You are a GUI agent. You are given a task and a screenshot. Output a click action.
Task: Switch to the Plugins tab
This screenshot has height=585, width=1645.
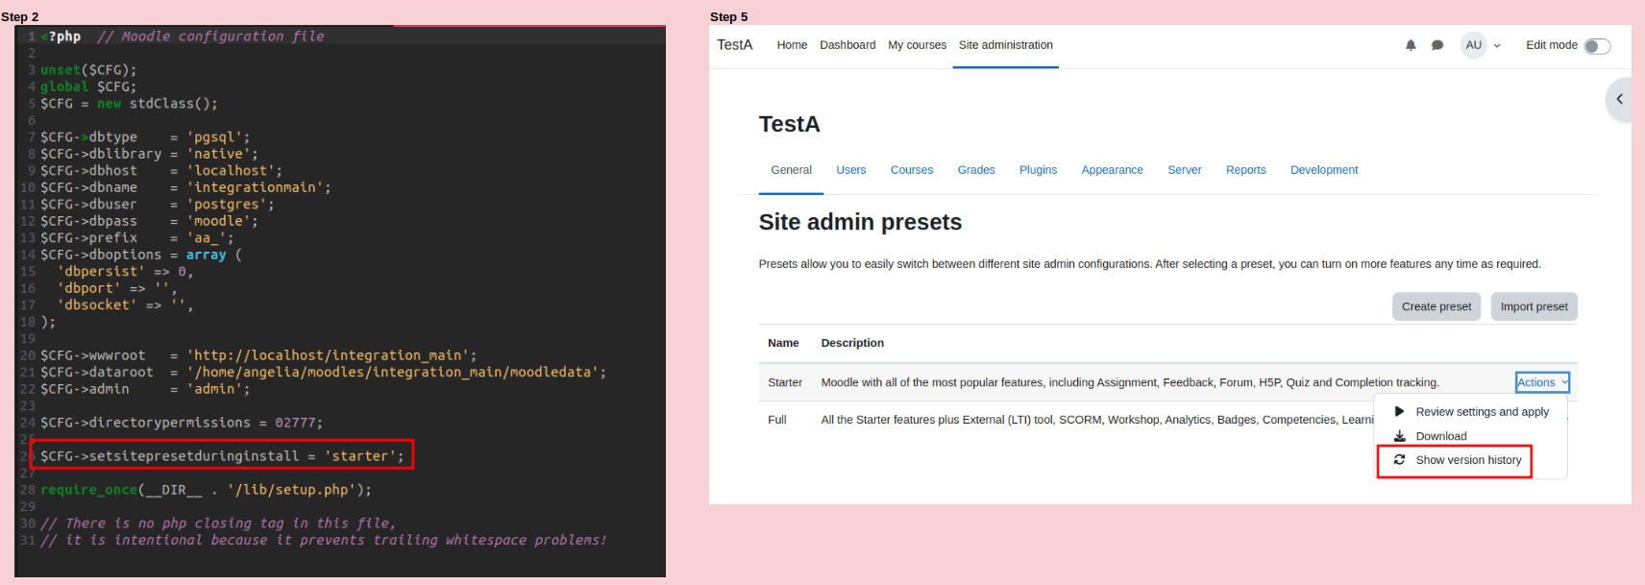[1038, 170]
